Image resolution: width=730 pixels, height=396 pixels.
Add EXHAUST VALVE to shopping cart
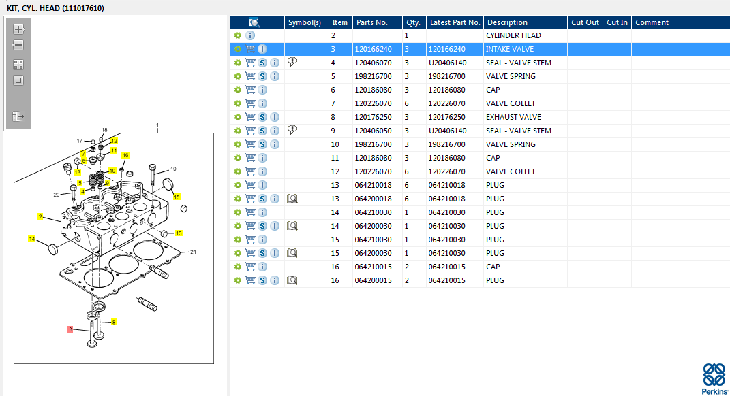click(x=250, y=117)
